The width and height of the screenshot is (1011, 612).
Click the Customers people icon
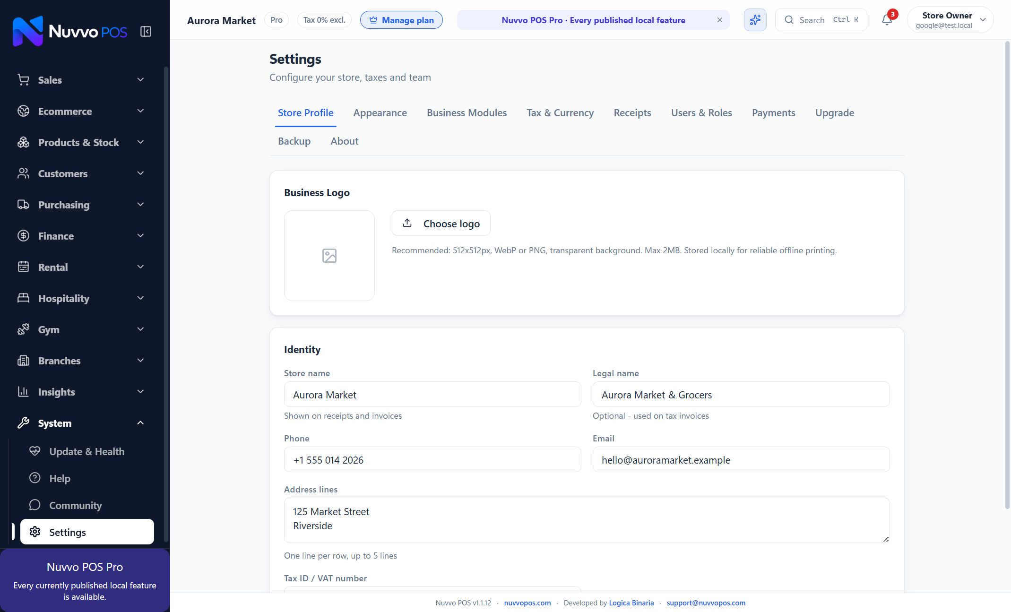23,173
